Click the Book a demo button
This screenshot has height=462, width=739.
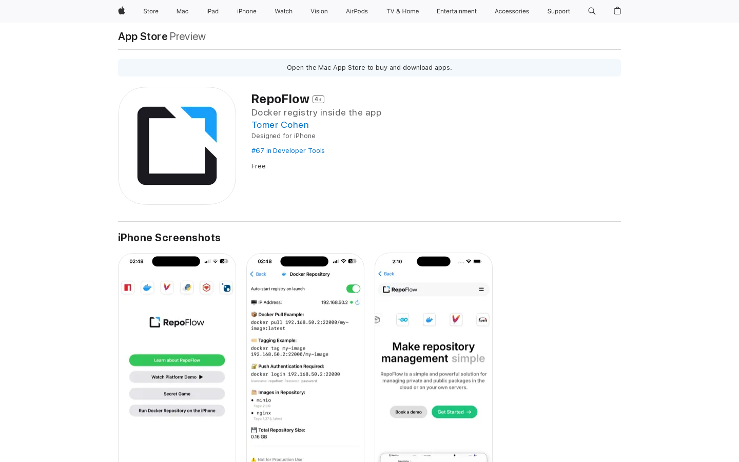point(409,412)
